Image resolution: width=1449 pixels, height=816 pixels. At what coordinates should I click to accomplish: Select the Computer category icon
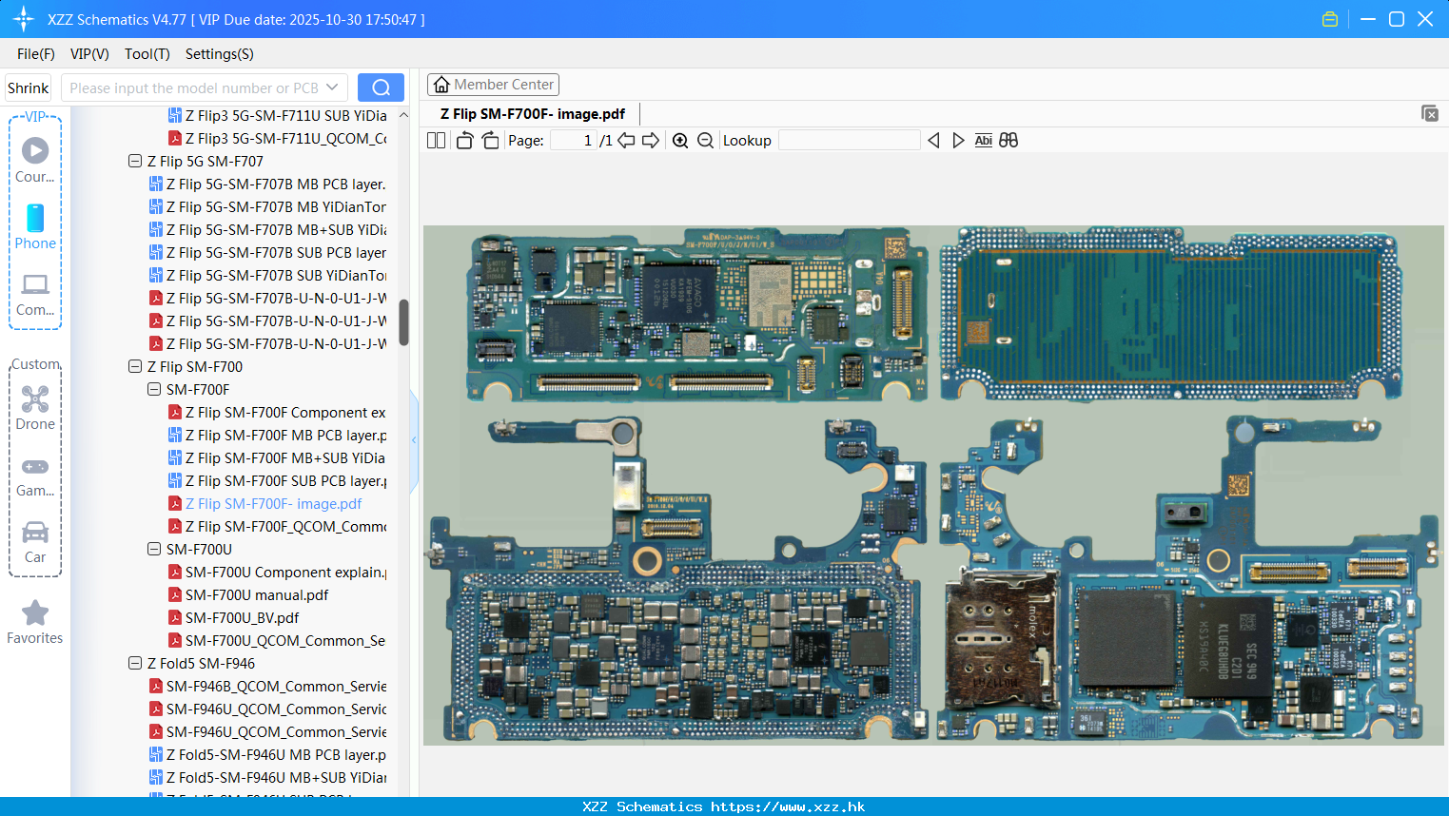coord(35,294)
